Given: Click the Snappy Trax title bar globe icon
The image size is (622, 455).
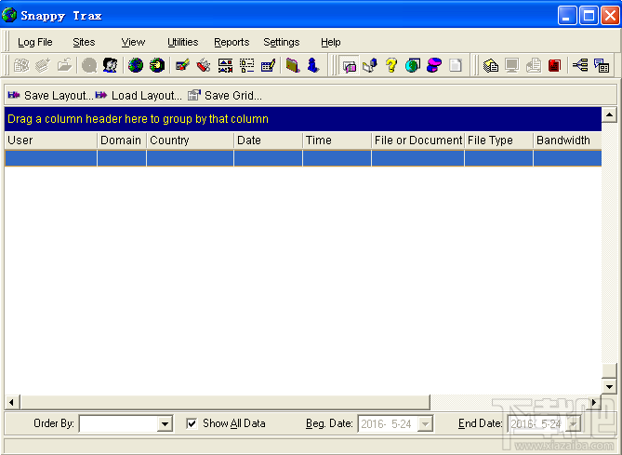Looking at the screenshot, I should click(x=9, y=15).
